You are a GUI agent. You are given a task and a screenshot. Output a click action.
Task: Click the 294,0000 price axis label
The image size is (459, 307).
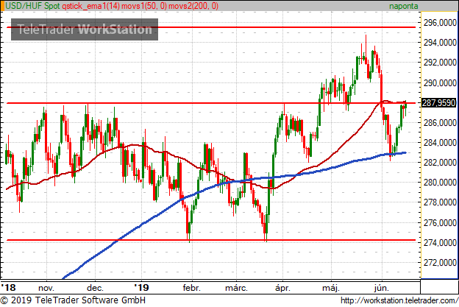[x=440, y=43]
